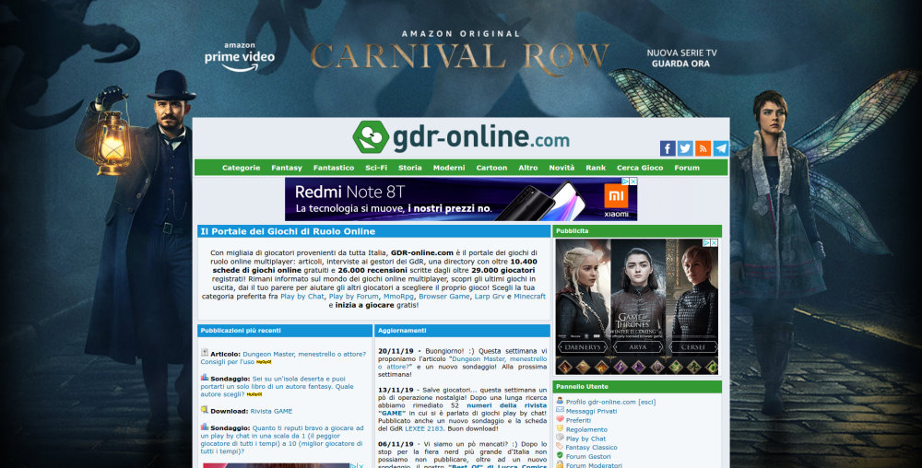Click the download icon beside Rivista GAME
Viewport: 922px width, 468px height.
click(x=205, y=410)
